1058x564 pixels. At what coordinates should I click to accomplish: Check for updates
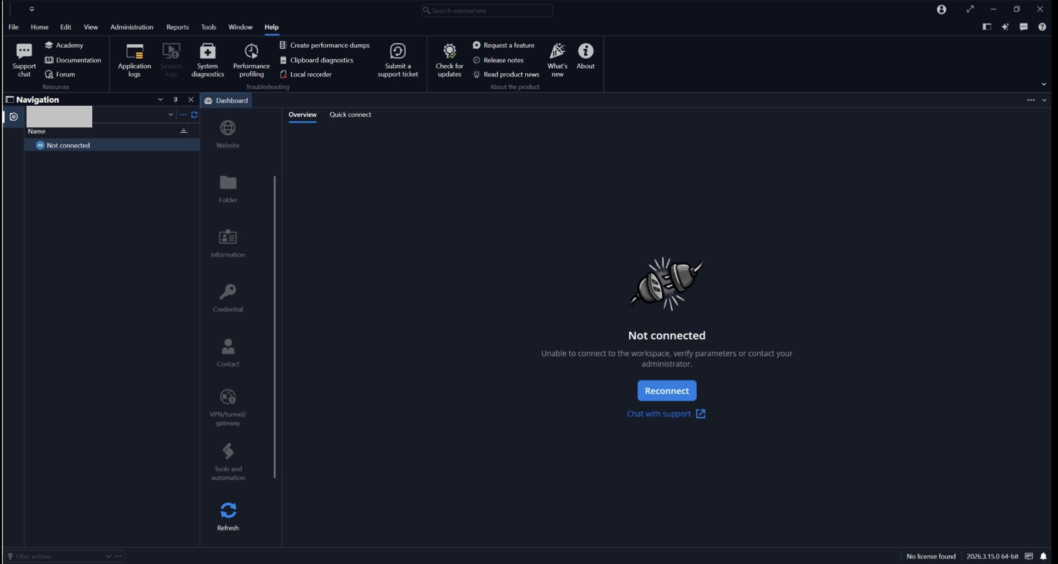(x=449, y=60)
